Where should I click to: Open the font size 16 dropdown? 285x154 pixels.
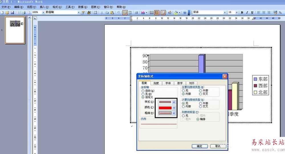237,12
